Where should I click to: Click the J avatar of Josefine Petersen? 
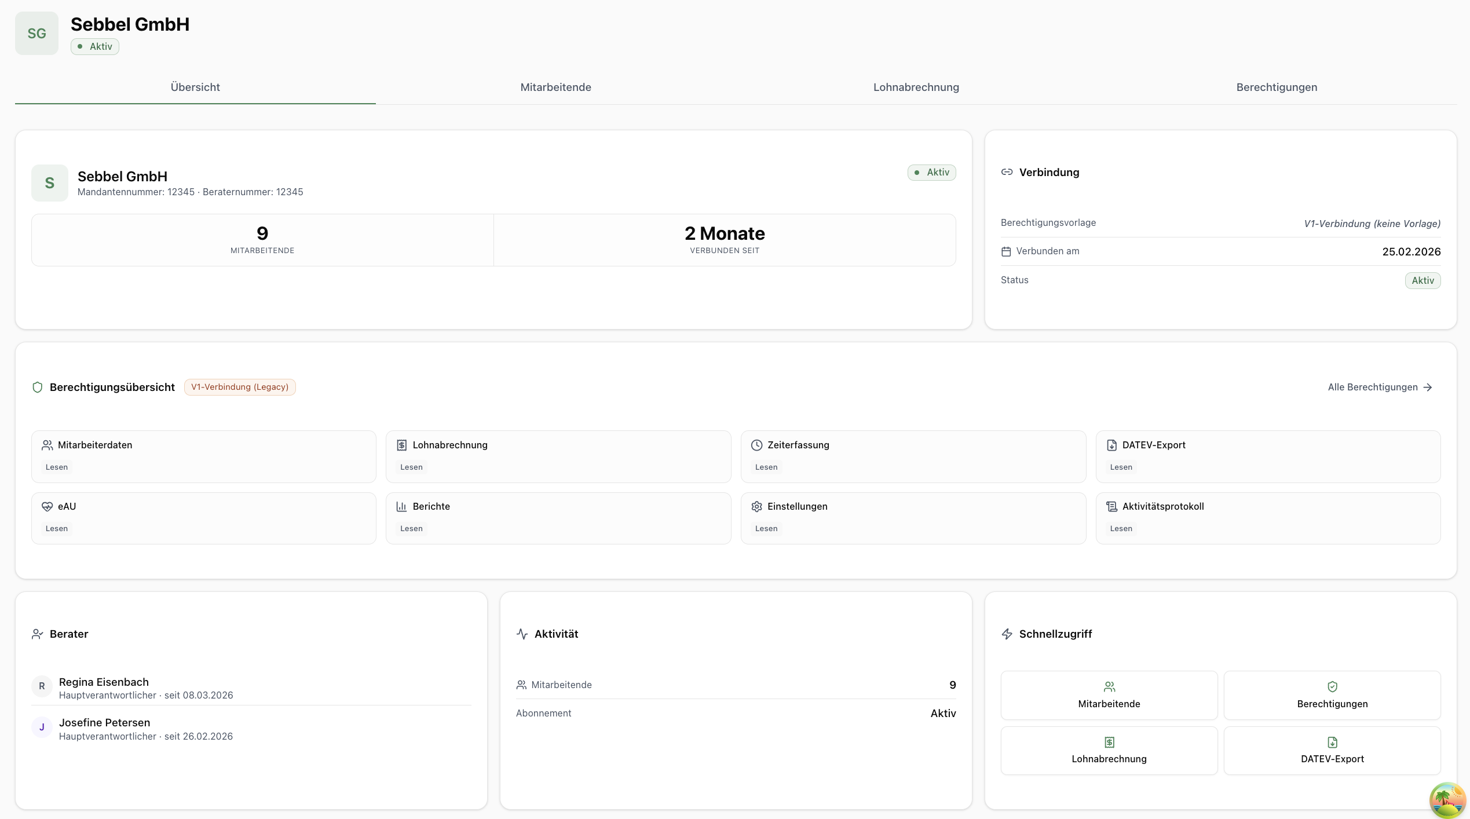(42, 727)
